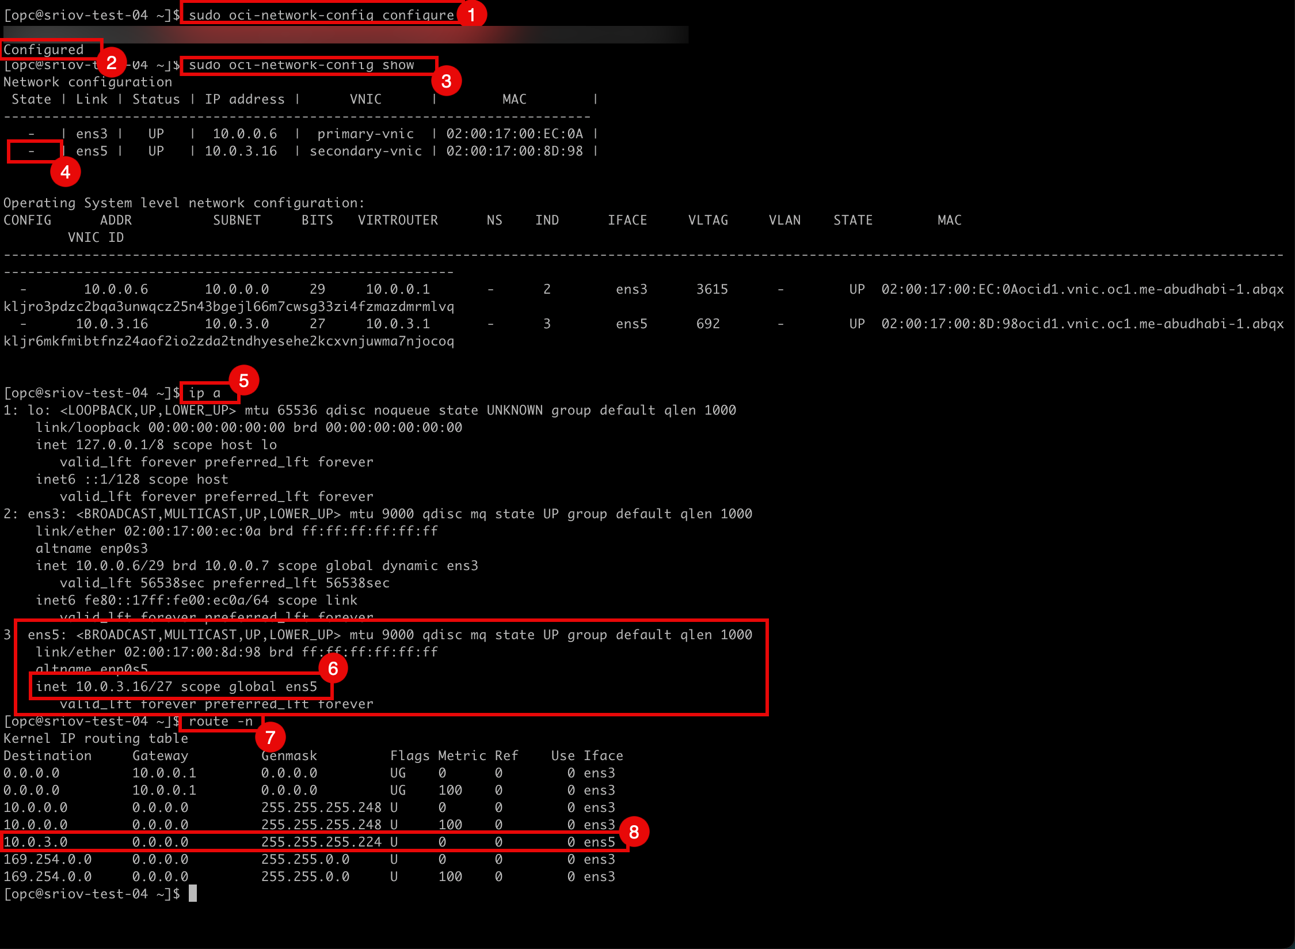Click red callout badge number 7
This screenshot has width=1295, height=949.
pos(270,737)
